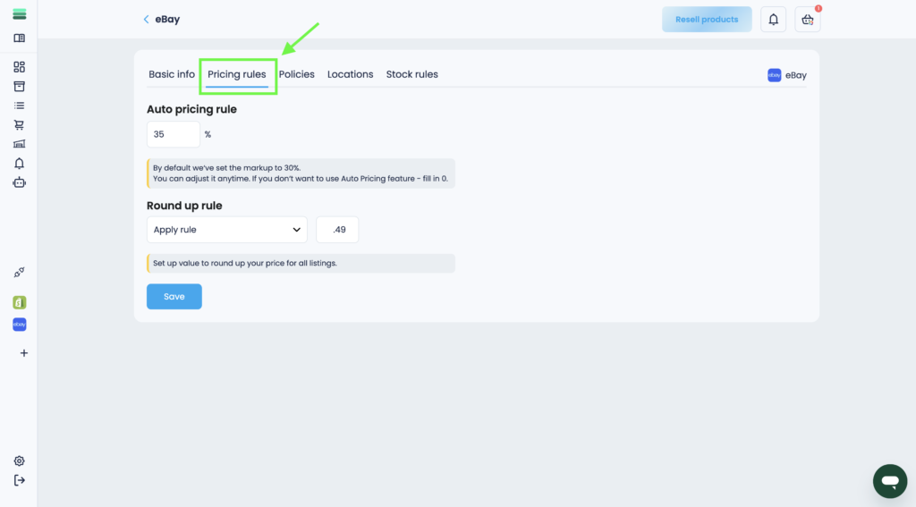Open the dashboard grid icon in sidebar
The width and height of the screenshot is (916, 507).
tap(19, 67)
